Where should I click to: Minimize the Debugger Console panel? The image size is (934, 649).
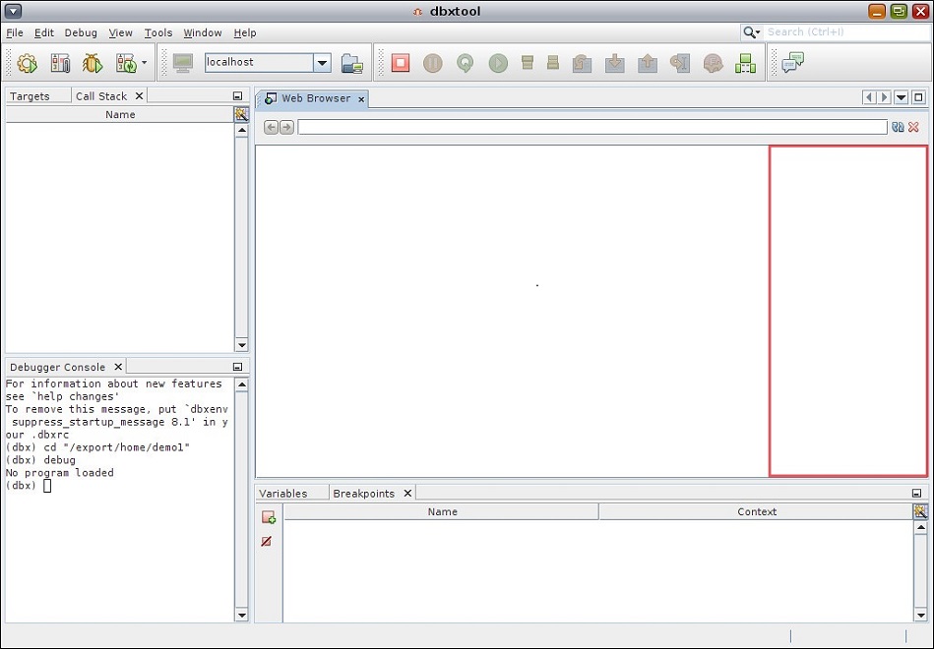pos(237,367)
